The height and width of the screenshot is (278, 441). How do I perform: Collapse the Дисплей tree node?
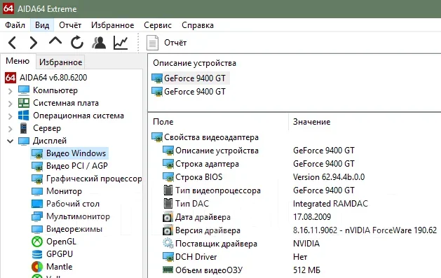10,141
